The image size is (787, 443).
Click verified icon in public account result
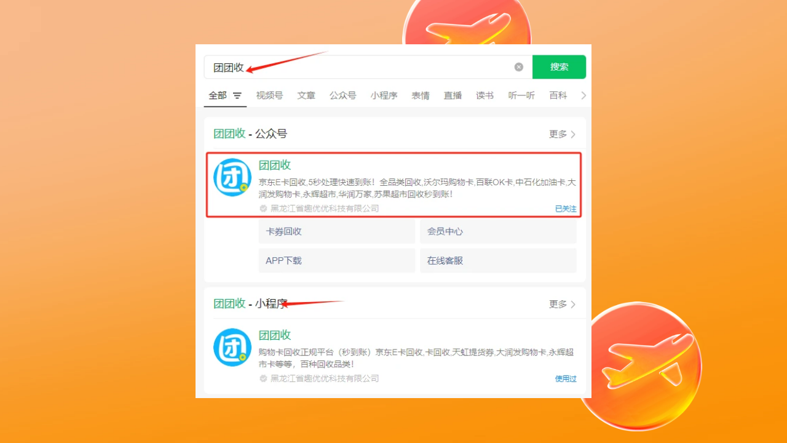coord(263,209)
